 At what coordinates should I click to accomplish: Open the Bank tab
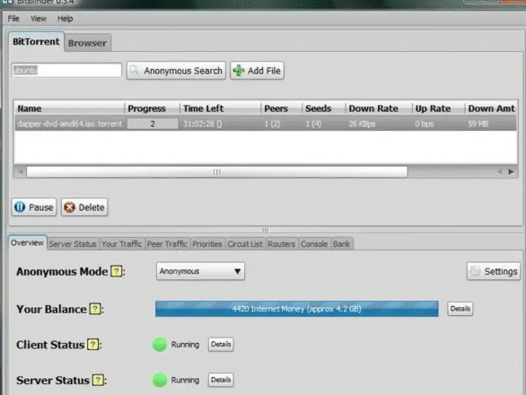click(x=341, y=244)
